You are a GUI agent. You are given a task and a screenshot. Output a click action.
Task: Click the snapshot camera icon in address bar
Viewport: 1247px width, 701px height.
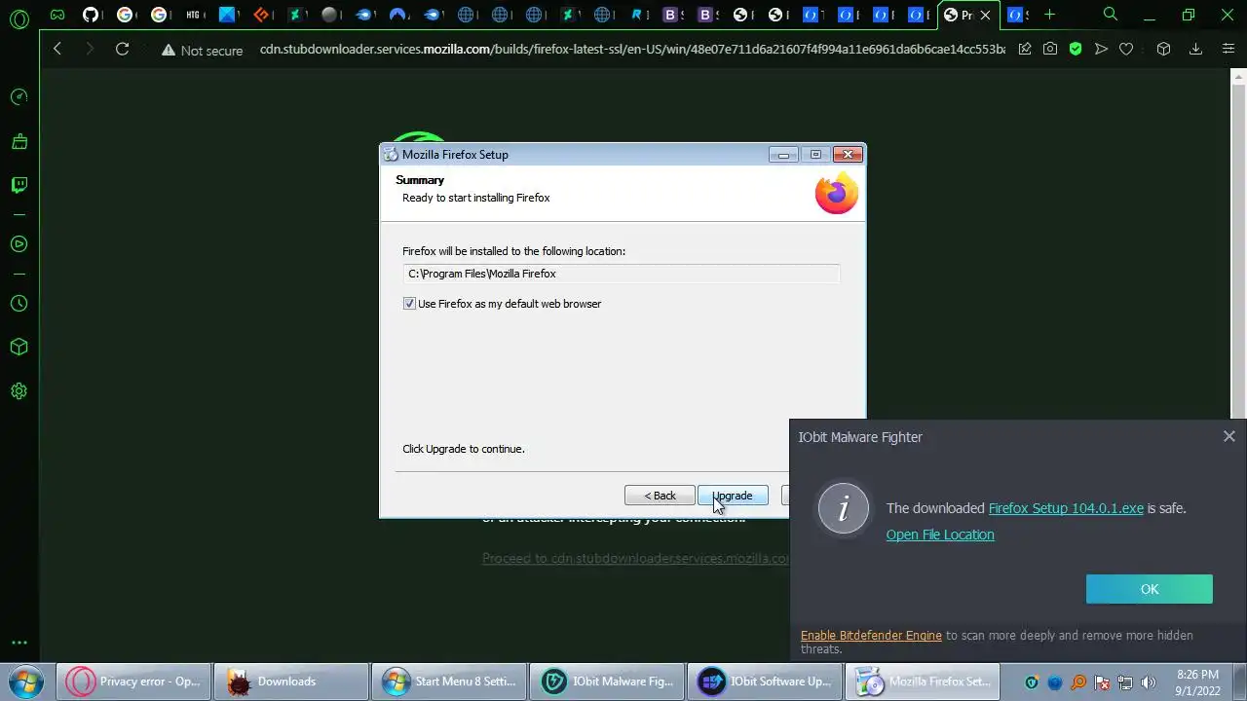click(1050, 49)
